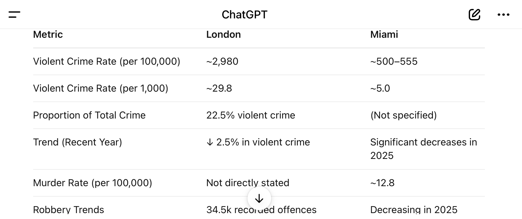This screenshot has width=522, height=219.
Task: Click the ~500–555 Miami rate cell
Action: tap(394, 61)
